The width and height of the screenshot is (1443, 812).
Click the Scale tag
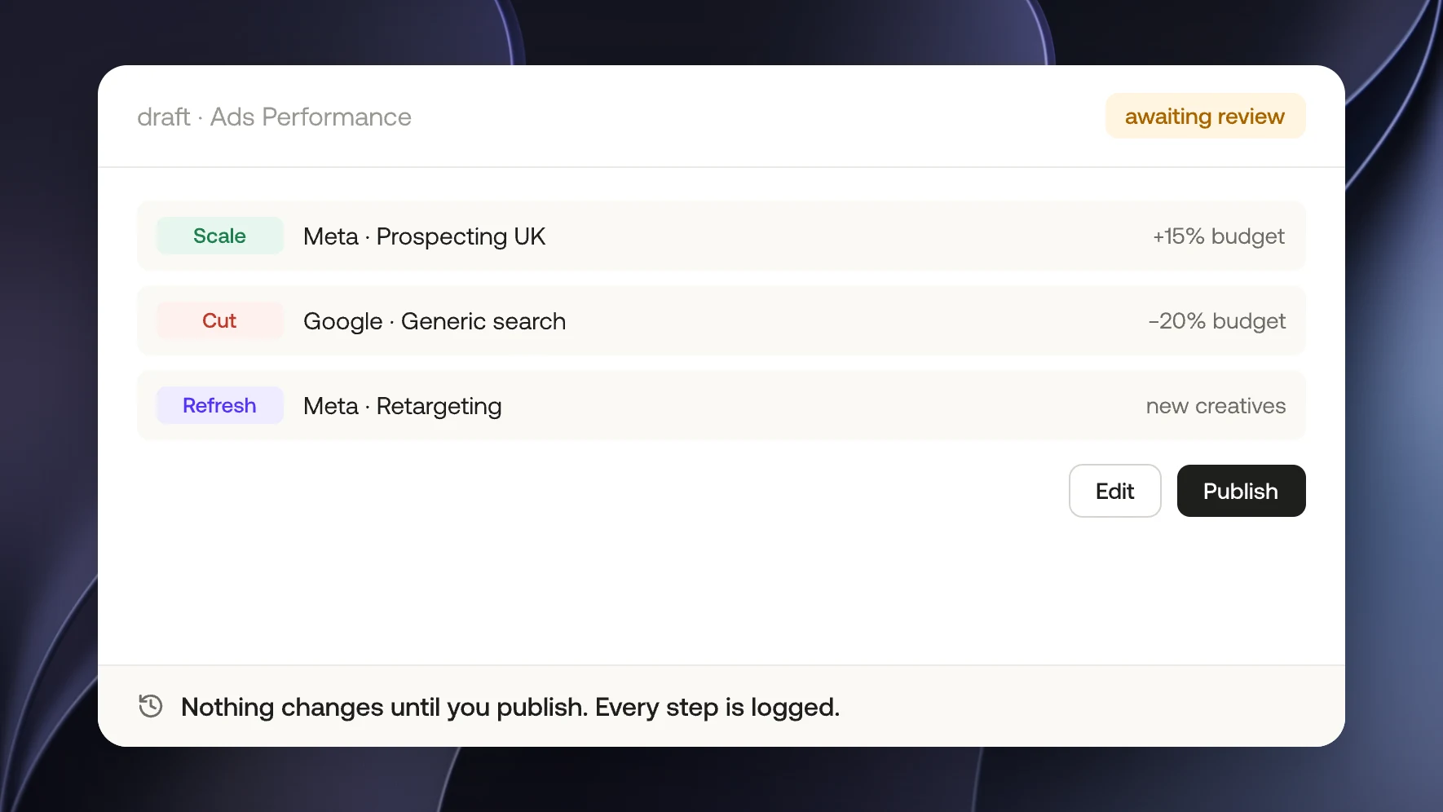pyautogui.click(x=219, y=236)
